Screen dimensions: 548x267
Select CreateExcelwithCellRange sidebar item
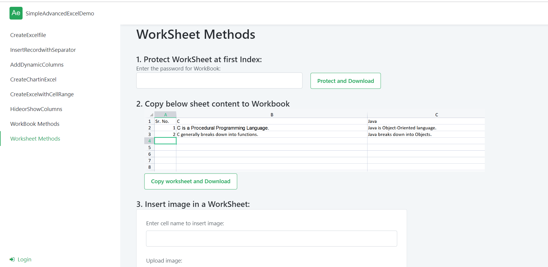click(x=42, y=94)
